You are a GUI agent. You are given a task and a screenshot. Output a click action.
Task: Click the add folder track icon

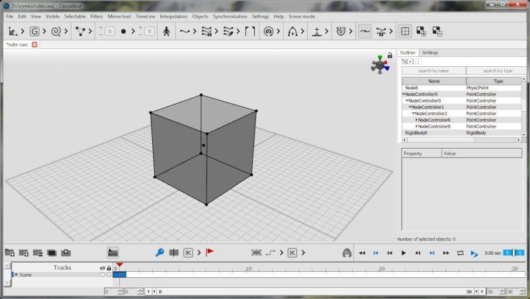click(x=9, y=253)
